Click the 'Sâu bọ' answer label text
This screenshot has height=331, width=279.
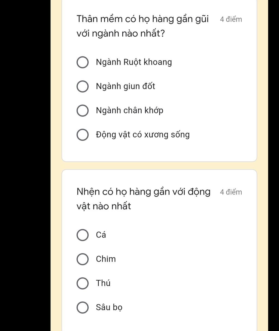pyautogui.click(x=109, y=307)
